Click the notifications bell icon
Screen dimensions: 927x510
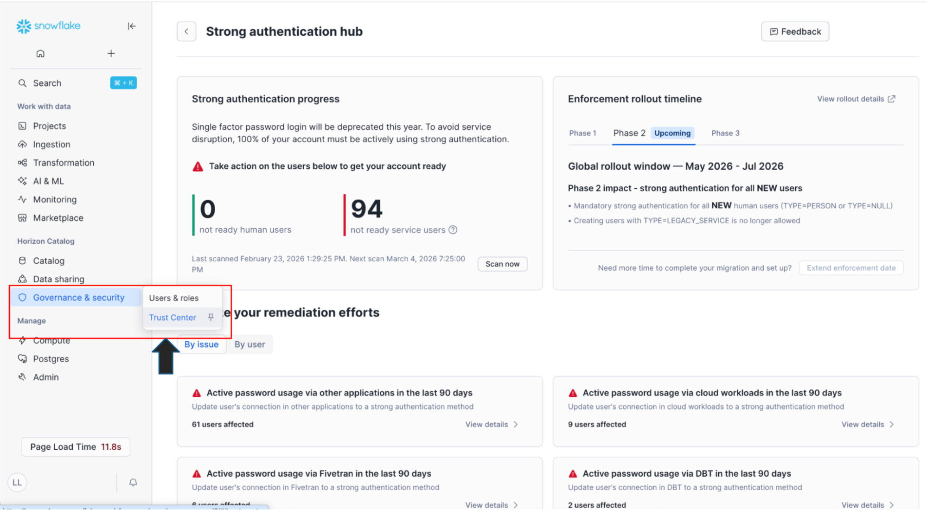(x=133, y=482)
